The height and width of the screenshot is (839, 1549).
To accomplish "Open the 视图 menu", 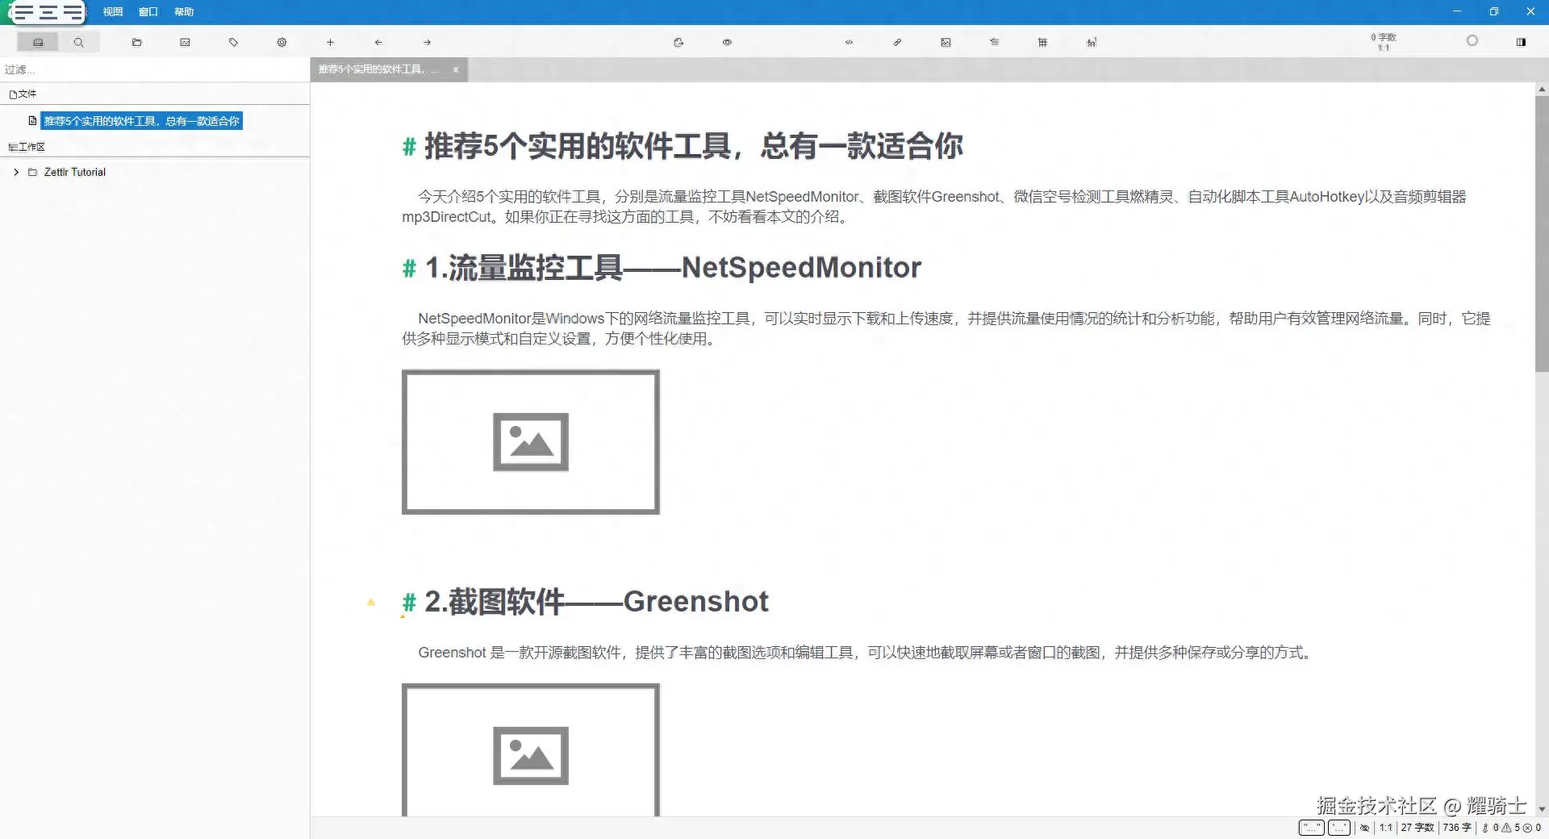I will [x=113, y=12].
